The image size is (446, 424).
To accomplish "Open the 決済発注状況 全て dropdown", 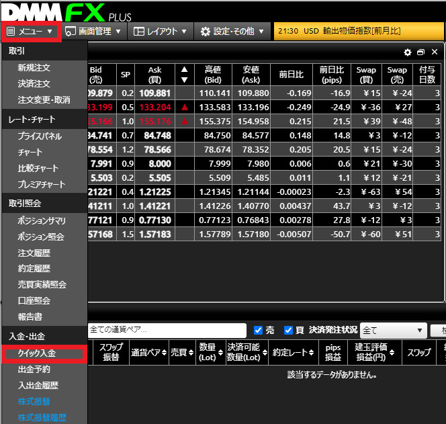I will click(393, 330).
